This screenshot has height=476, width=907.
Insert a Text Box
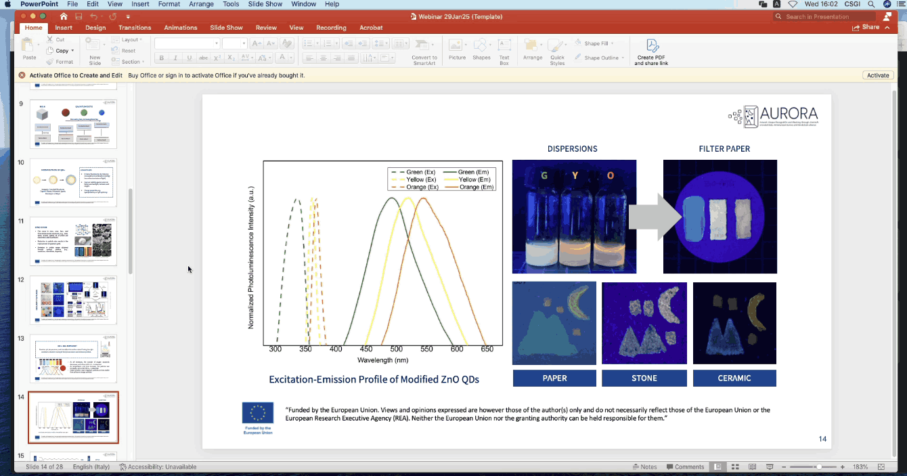coord(504,51)
